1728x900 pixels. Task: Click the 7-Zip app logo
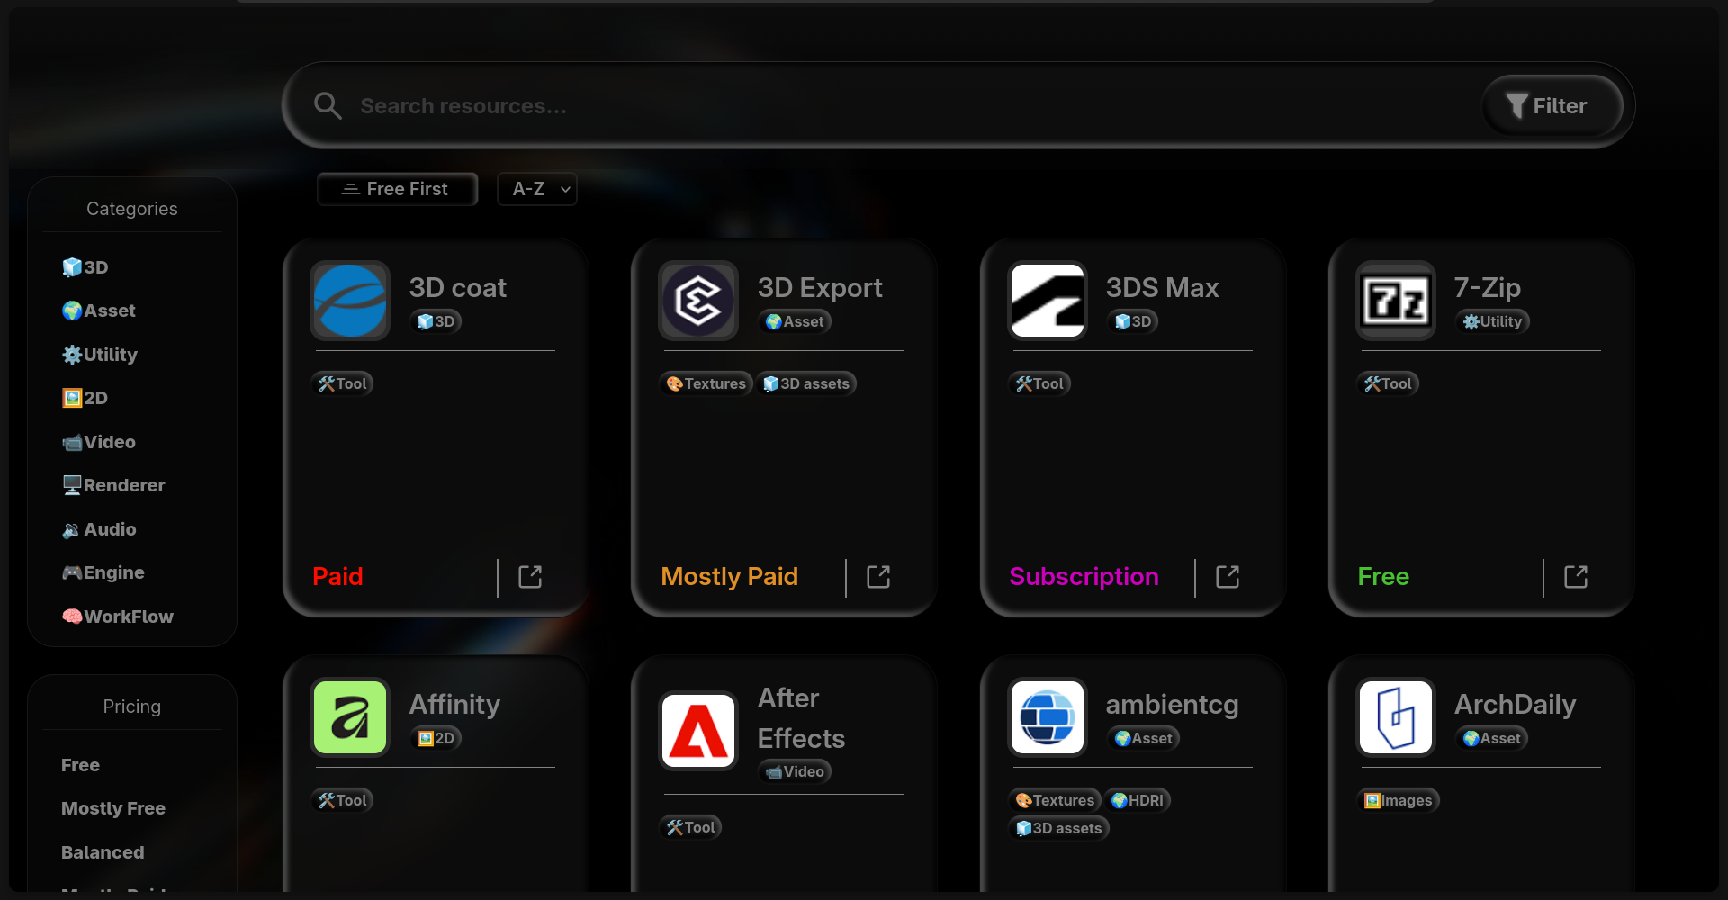(1396, 301)
